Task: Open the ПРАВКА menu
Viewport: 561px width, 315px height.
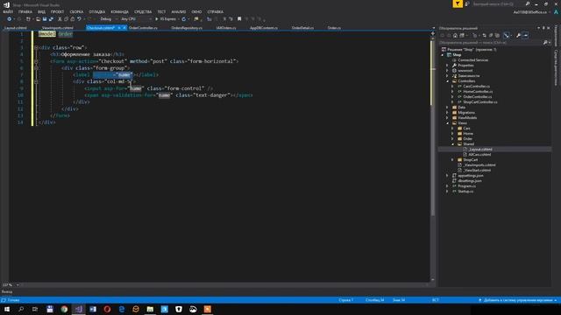Action: click(x=25, y=11)
